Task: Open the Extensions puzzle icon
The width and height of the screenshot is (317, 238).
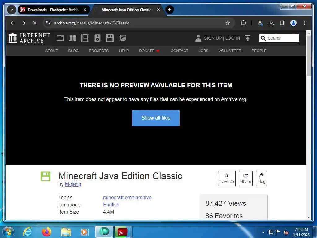Action: [243, 23]
